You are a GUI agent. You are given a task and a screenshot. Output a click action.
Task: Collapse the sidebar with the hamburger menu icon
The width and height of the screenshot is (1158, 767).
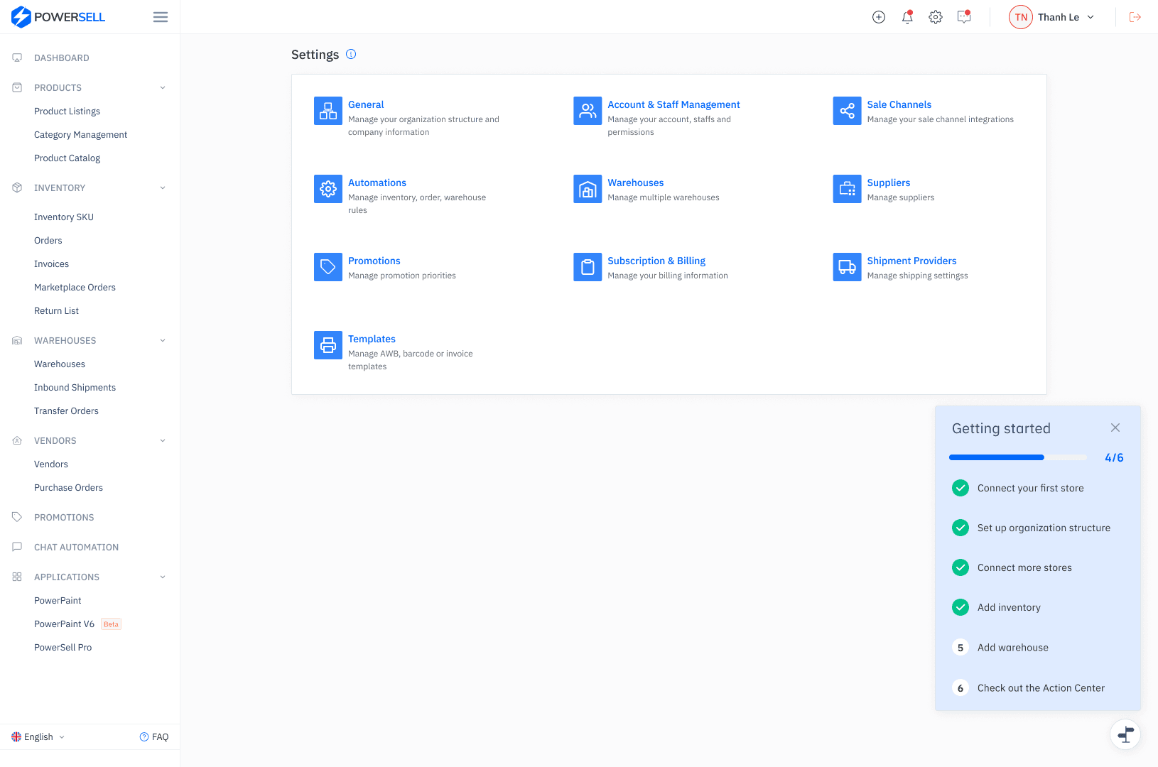tap(161, 17)
